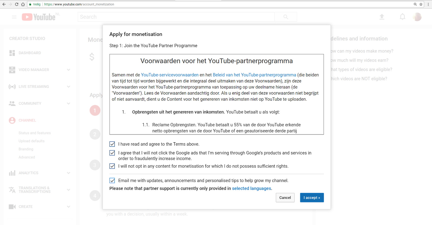Expand the Community section chevron
The height and width of the screenshot is (225, 432).
[69, 103]
